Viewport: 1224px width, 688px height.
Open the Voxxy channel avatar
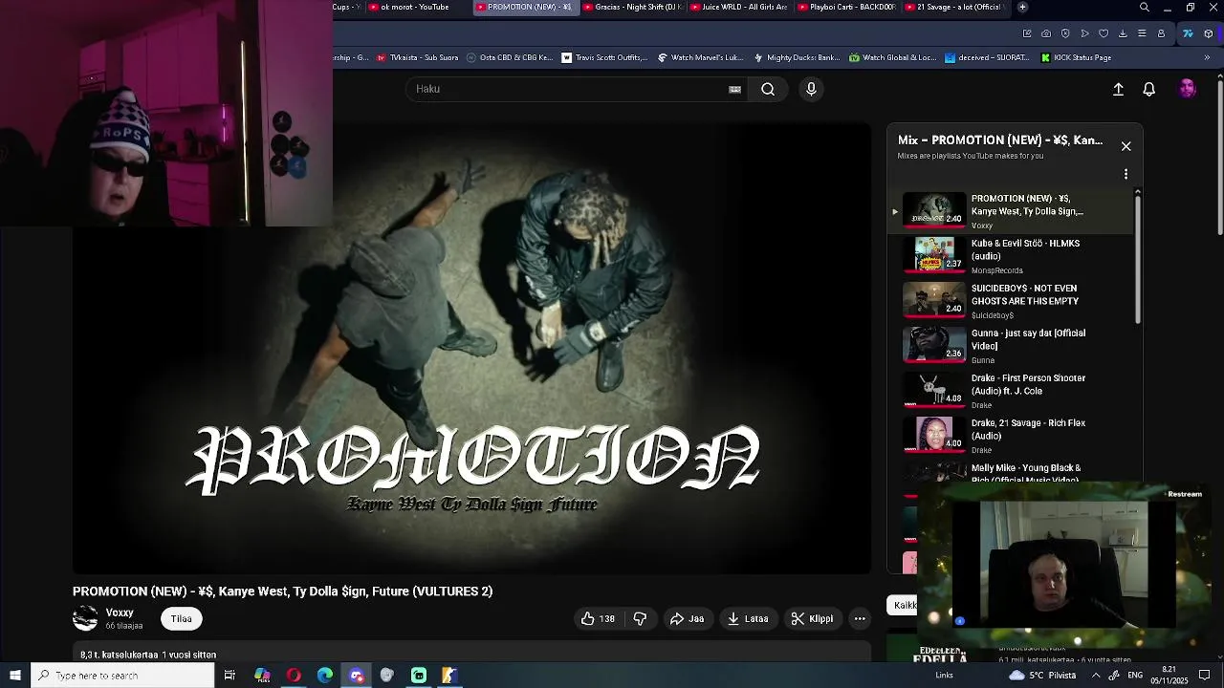click(85, 618)
